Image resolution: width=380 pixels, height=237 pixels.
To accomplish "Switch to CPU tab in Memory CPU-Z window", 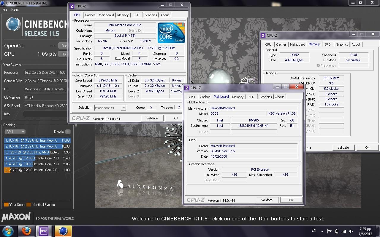I will (x=268, y=44).
